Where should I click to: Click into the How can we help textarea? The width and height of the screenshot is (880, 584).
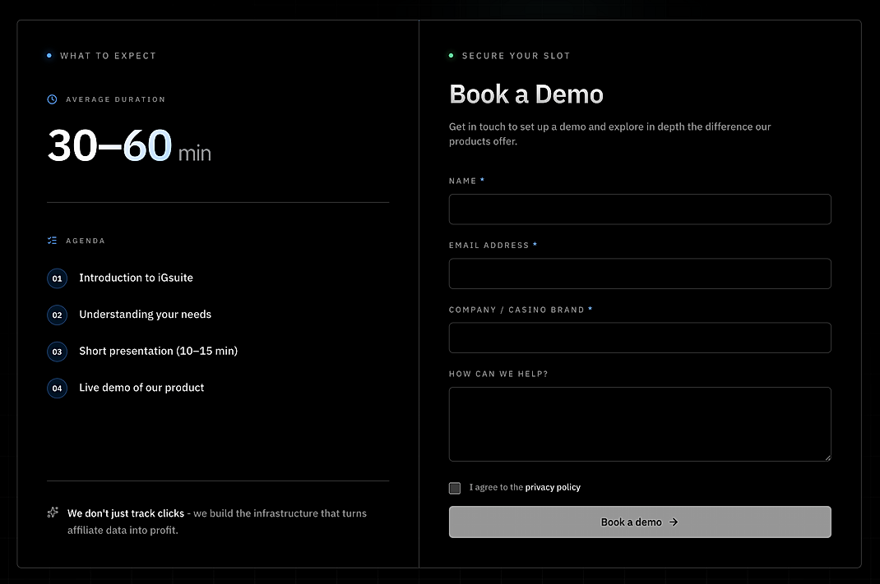(640, 425)
